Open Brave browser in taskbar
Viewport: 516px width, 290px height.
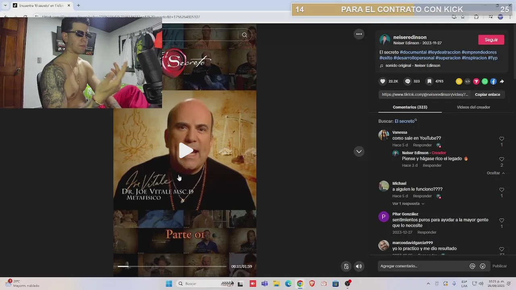(312, 284)
